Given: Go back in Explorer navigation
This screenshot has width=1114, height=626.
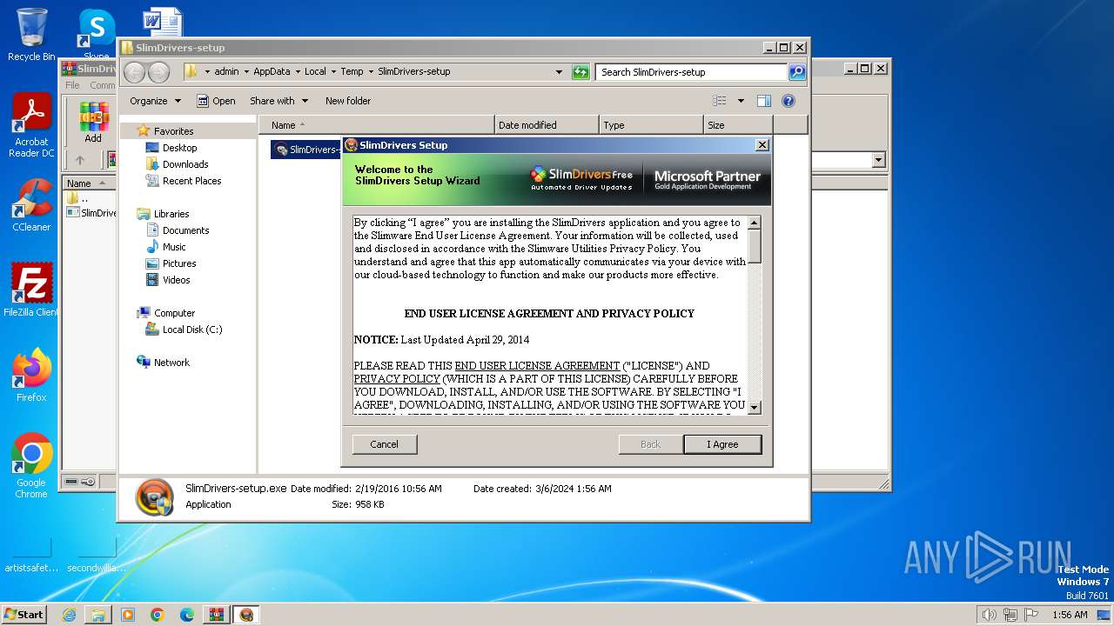Looking at the screenshot, I should 134,72.
